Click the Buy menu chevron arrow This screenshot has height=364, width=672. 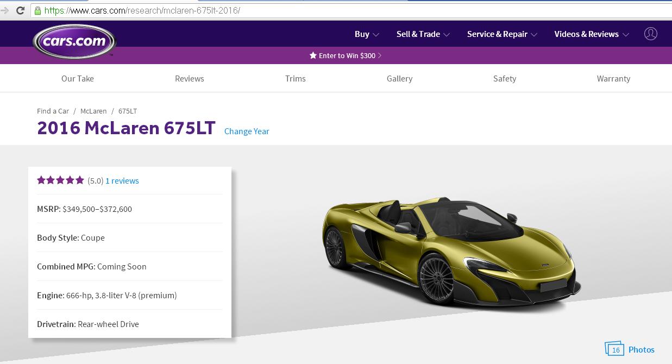(376, 35)
